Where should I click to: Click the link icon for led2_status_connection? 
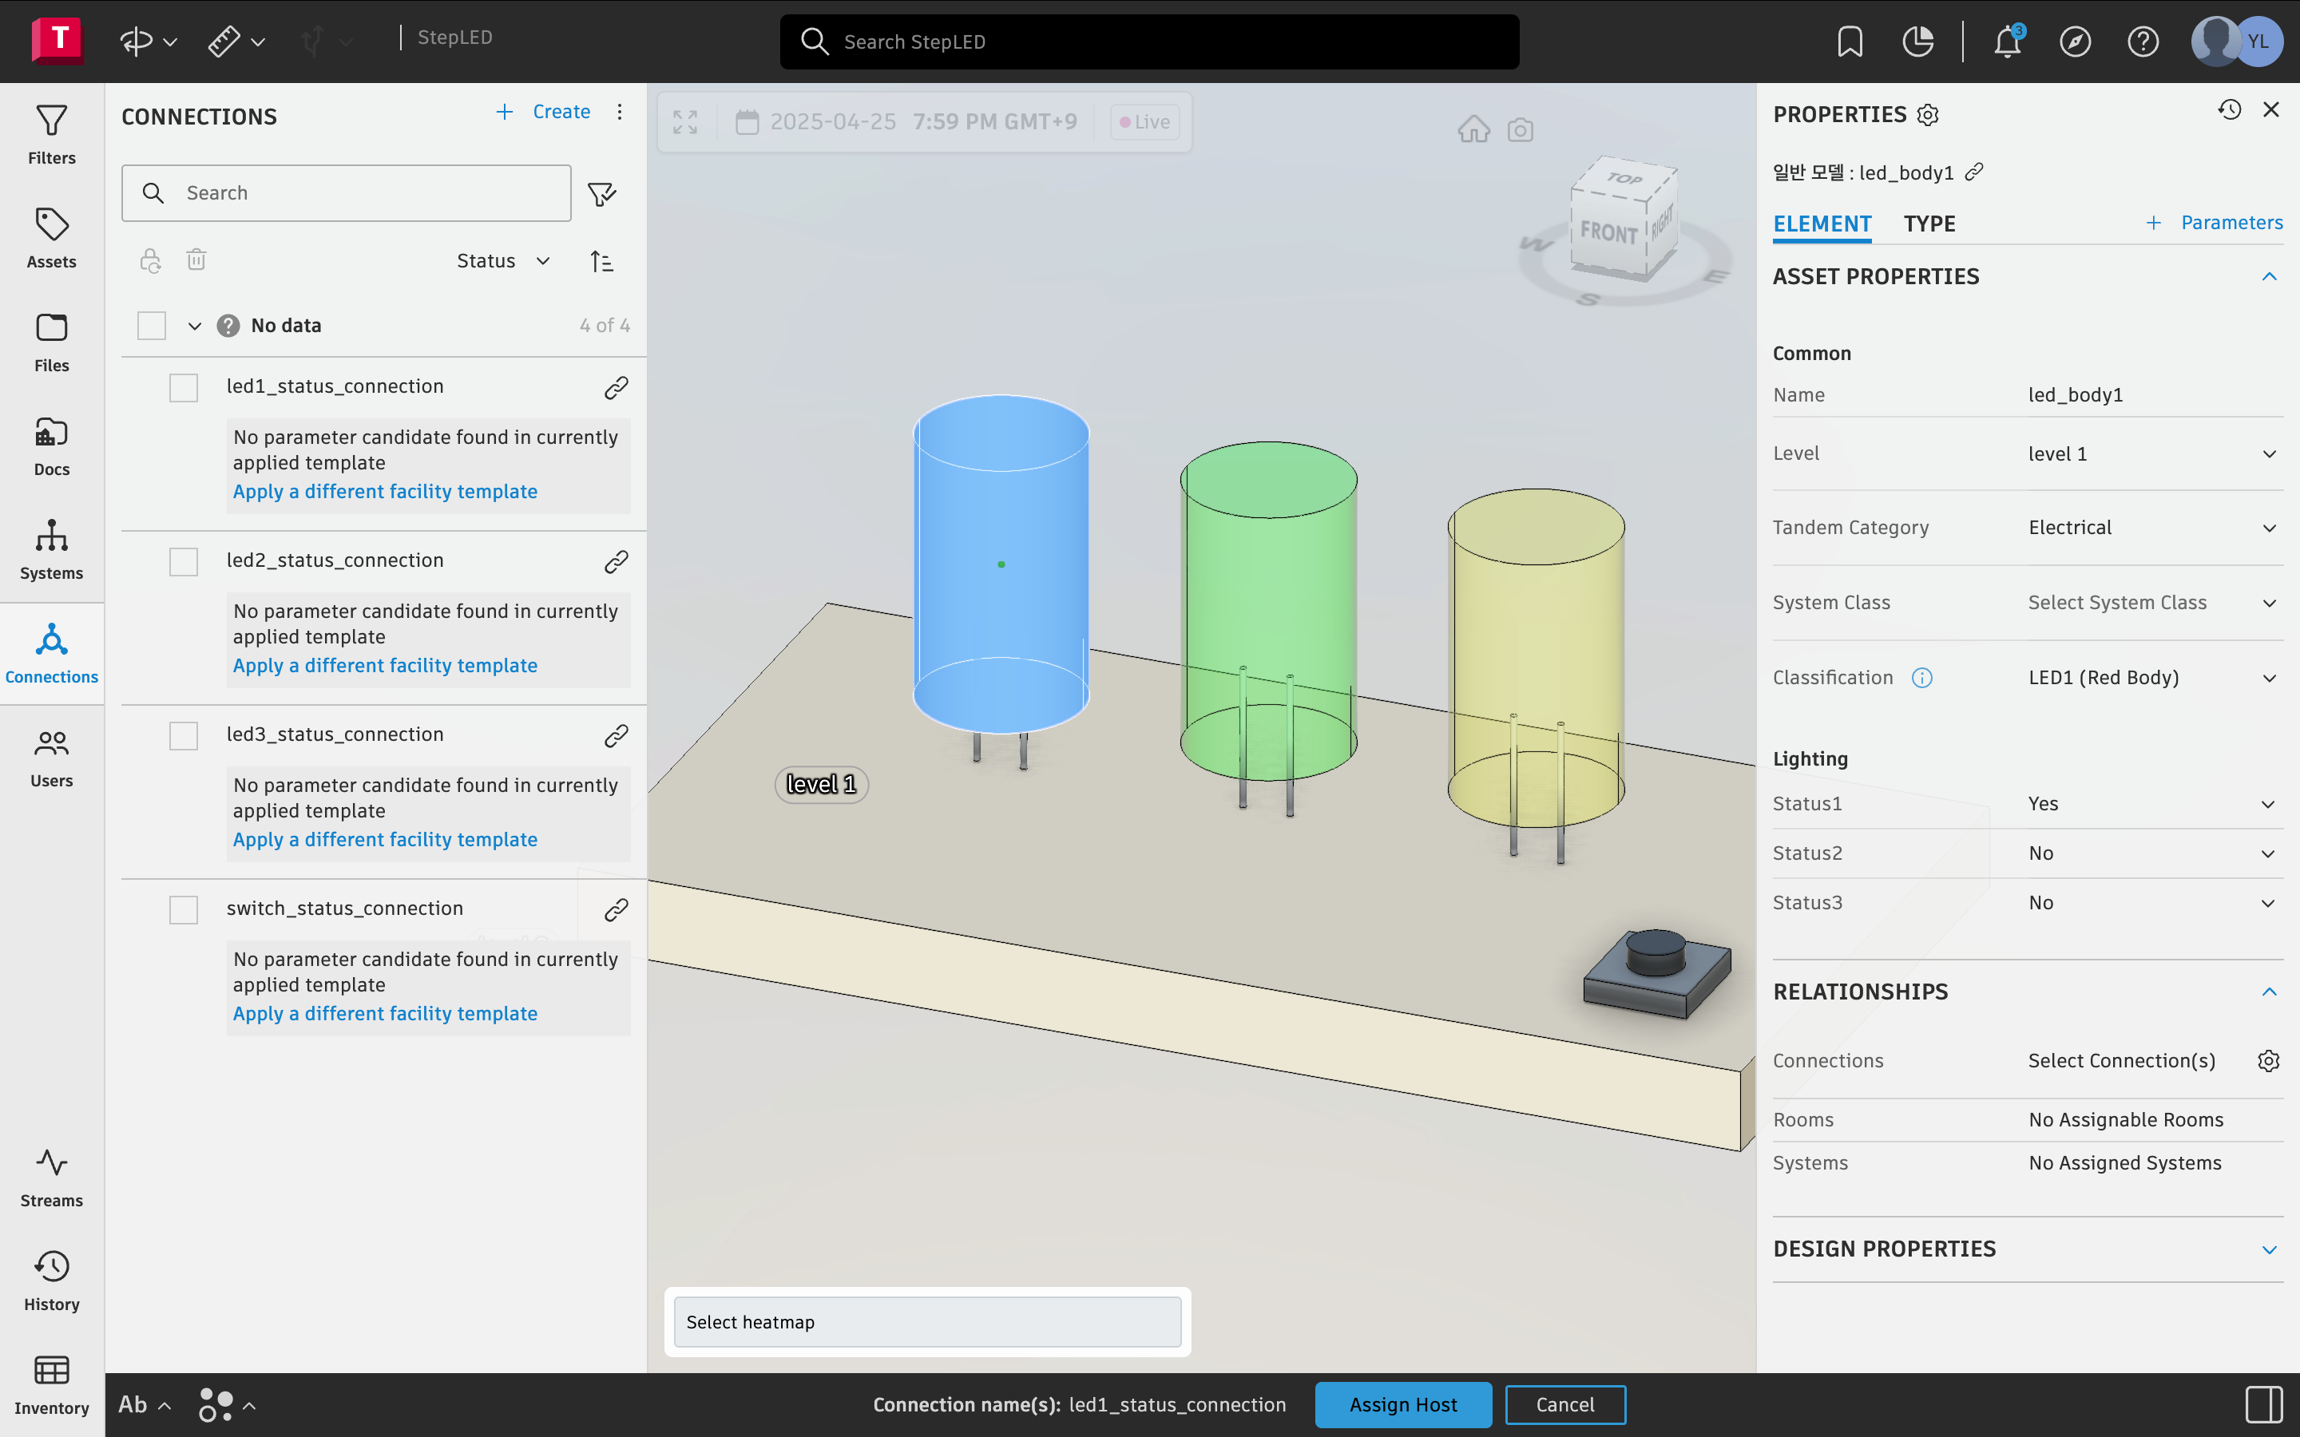[x=616, y=562]
